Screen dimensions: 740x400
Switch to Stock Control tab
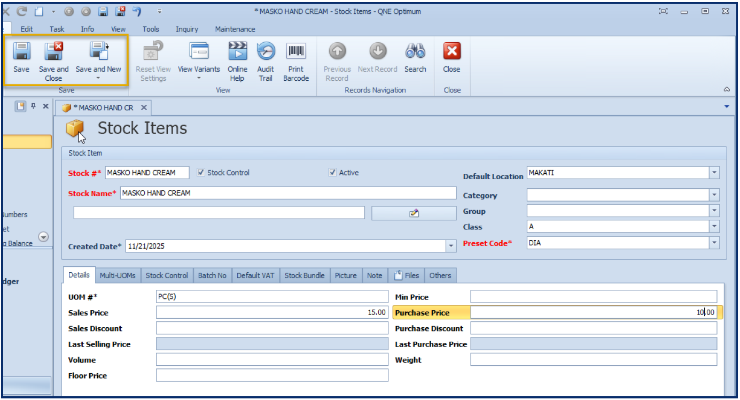point(167,275)
